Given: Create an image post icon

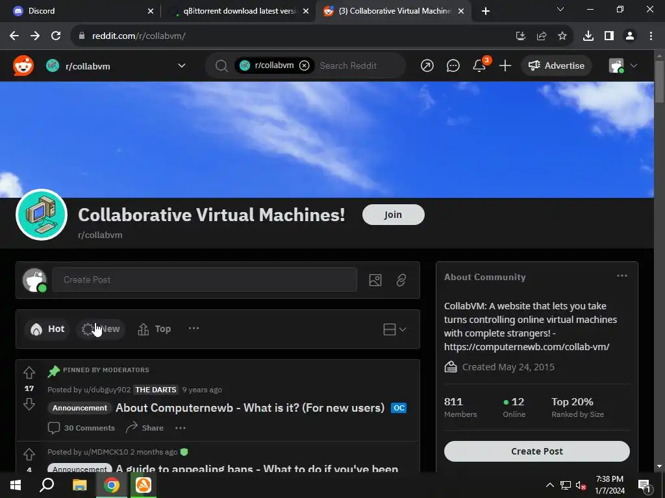Looking at the screenshot, I should 375,280.
